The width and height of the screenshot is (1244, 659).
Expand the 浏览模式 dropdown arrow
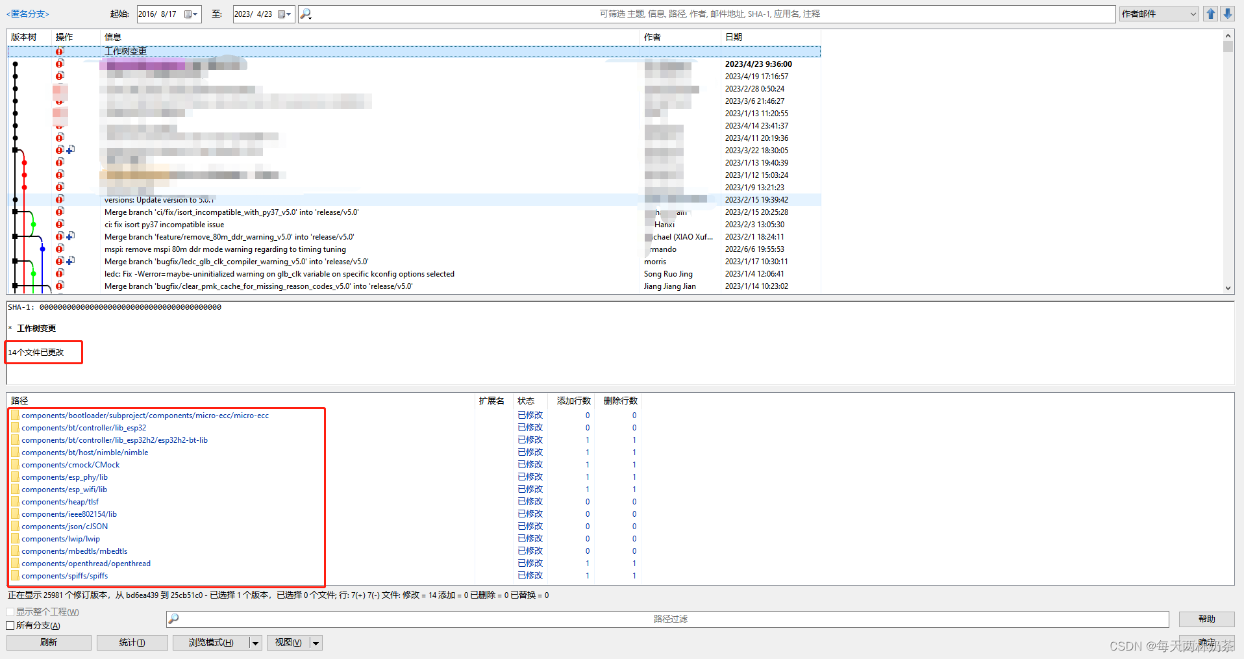tap(255, 643)
